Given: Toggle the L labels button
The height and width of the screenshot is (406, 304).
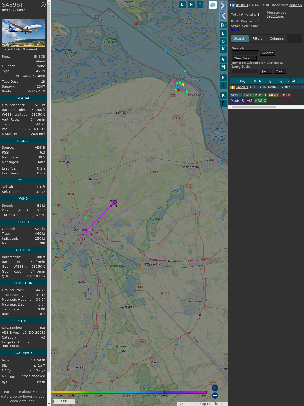Looking at the screenshot, I should tap(223, 33).
